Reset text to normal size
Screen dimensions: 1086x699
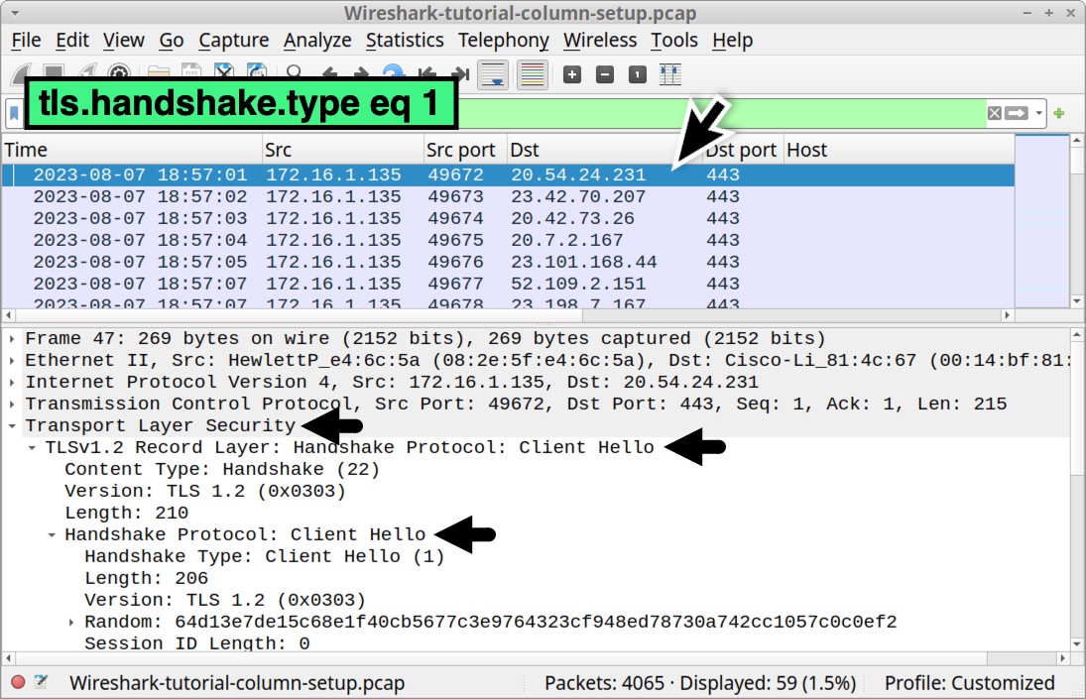tap(637, 74)
